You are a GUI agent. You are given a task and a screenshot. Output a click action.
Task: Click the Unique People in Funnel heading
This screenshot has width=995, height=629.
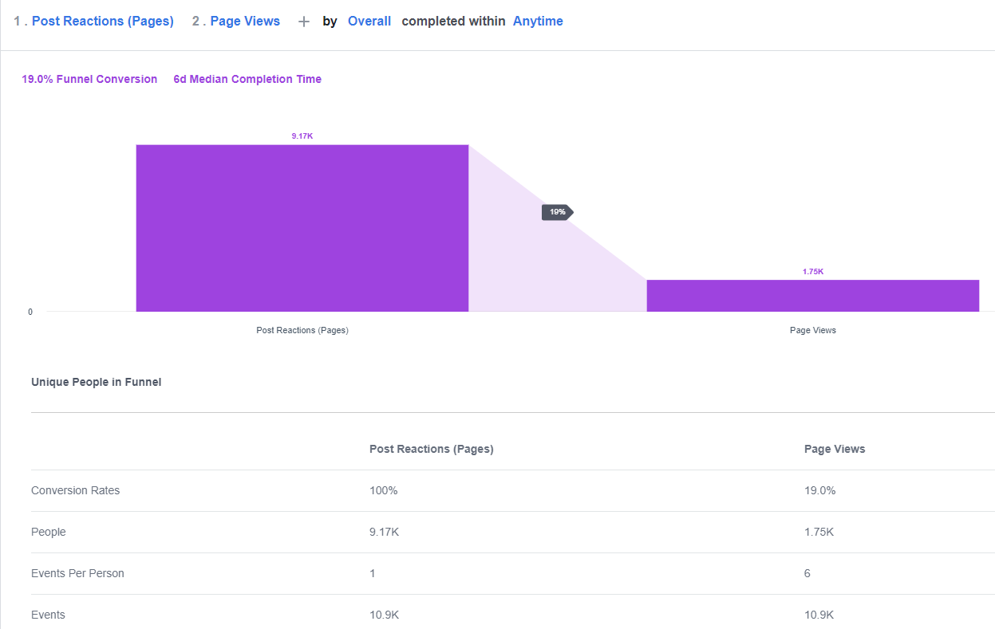[96, 382]
